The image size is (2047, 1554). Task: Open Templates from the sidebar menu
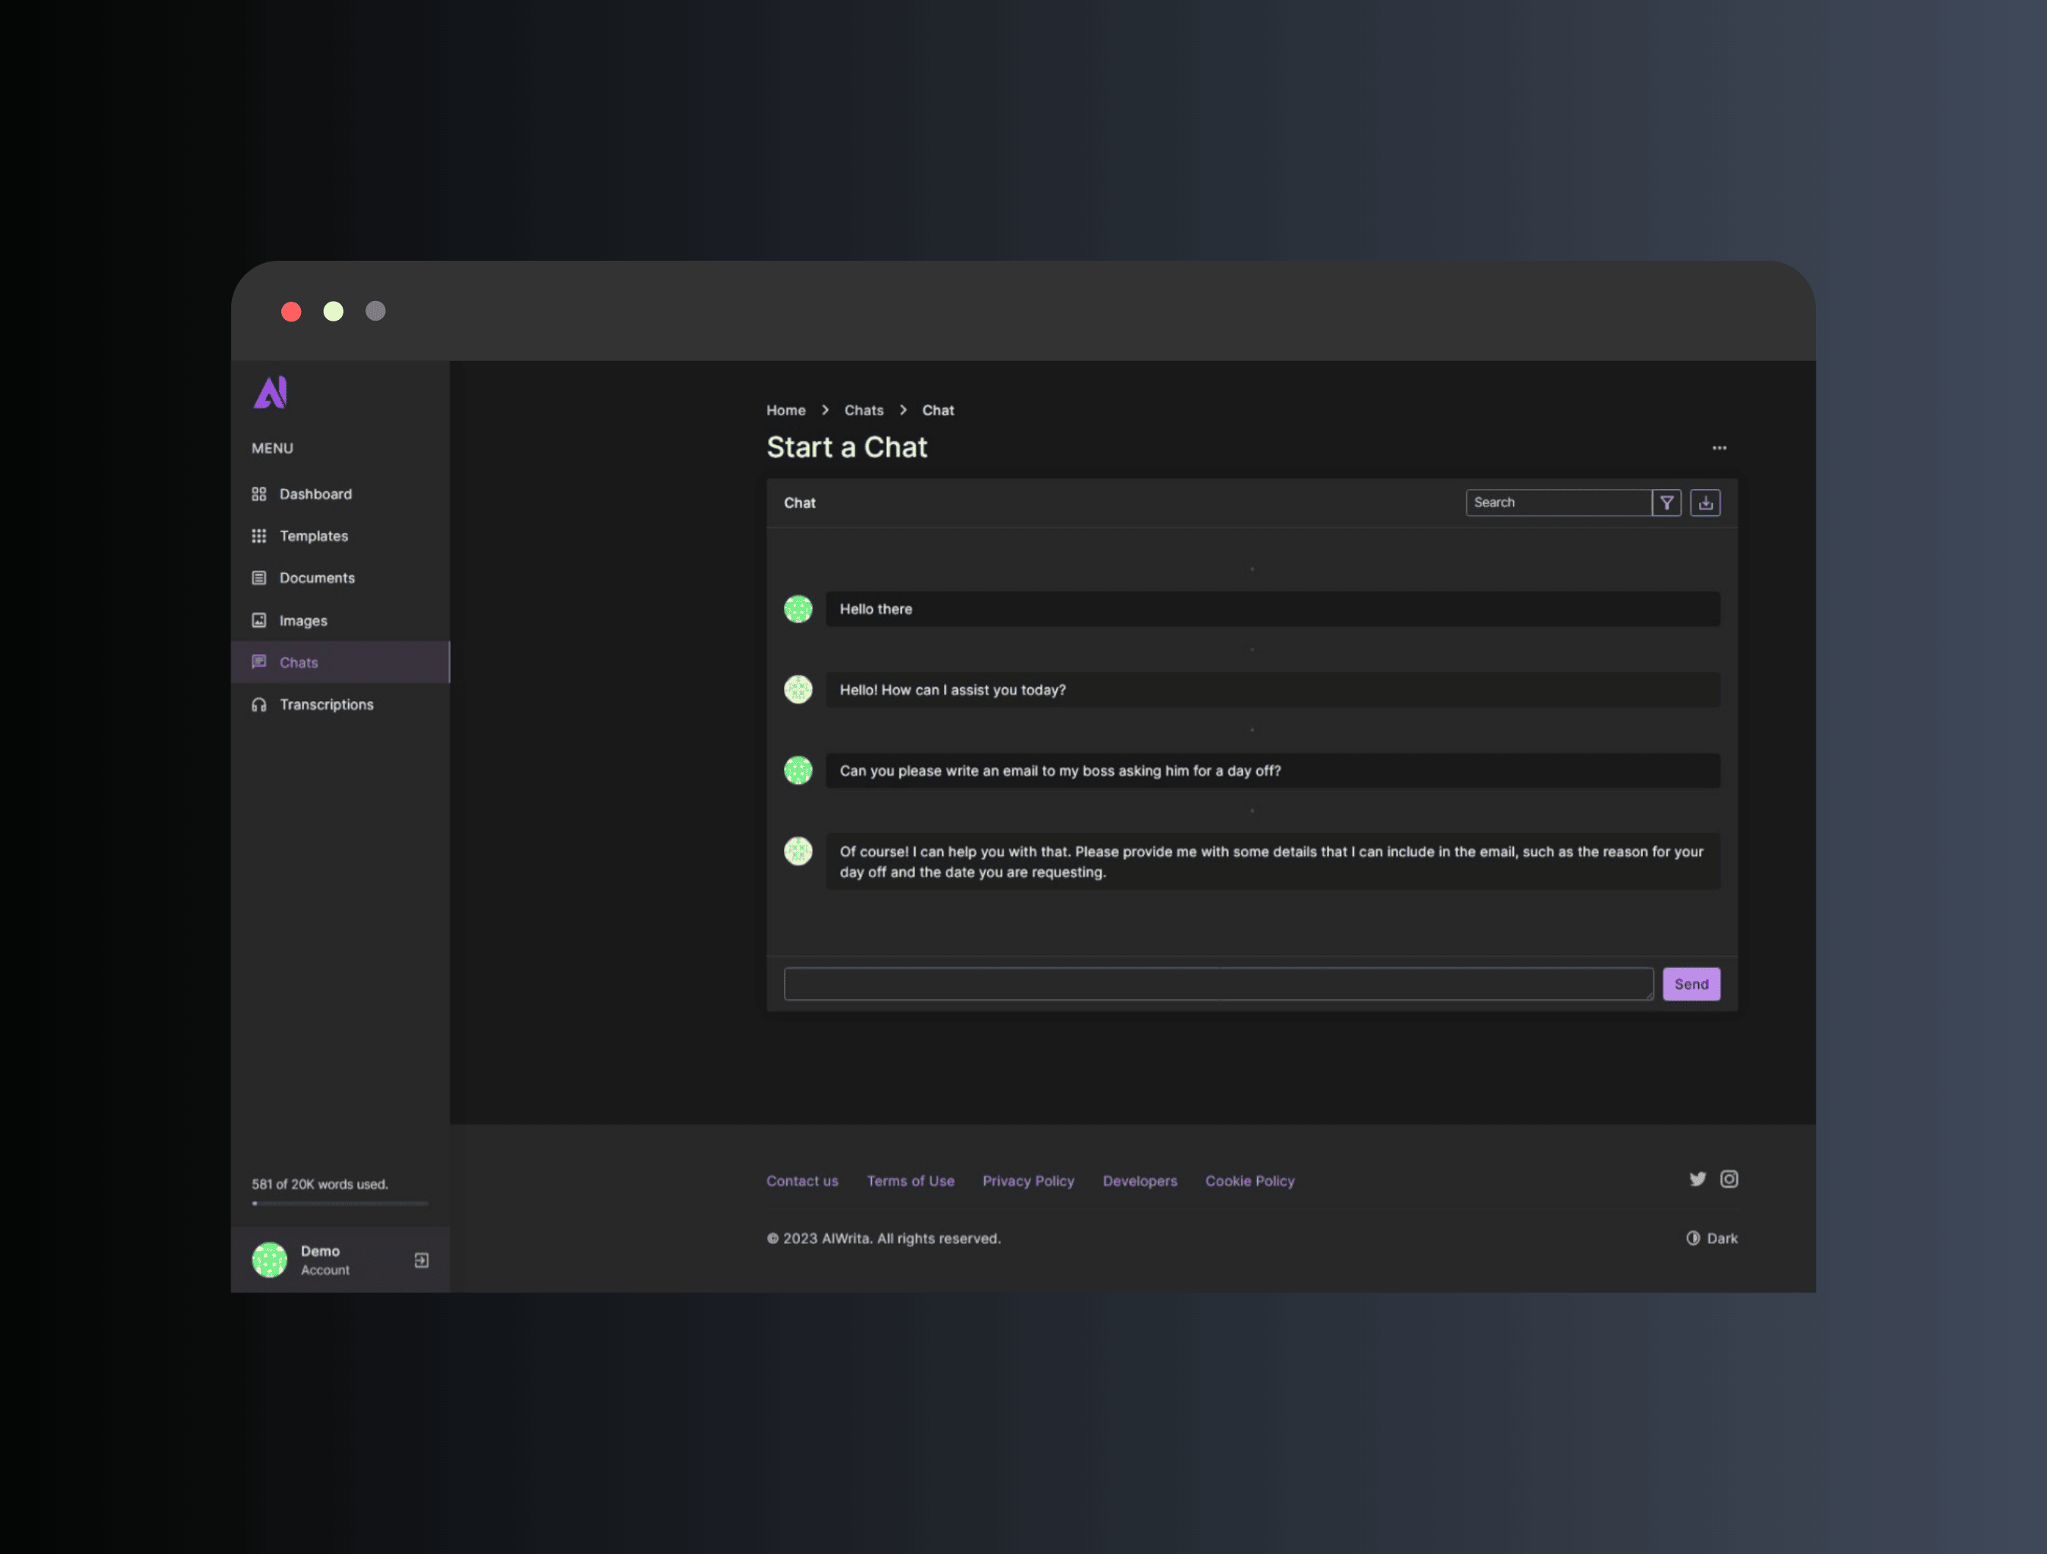pos(313,536)
